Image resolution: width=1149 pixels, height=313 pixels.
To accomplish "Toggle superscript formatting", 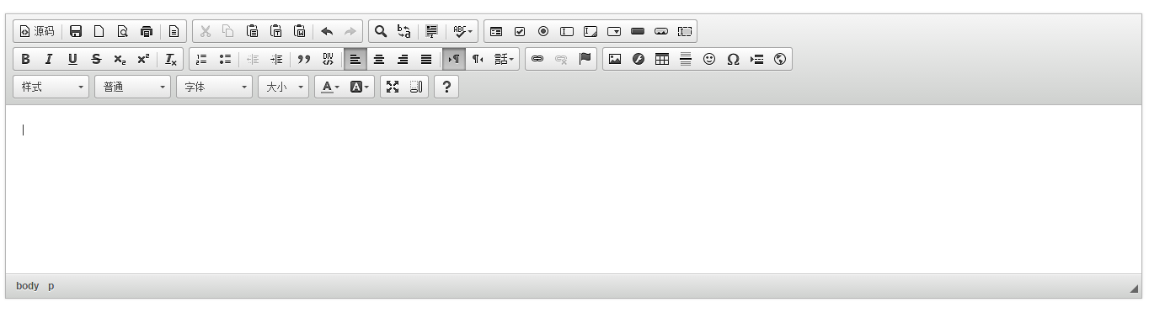I will point(143,59).
